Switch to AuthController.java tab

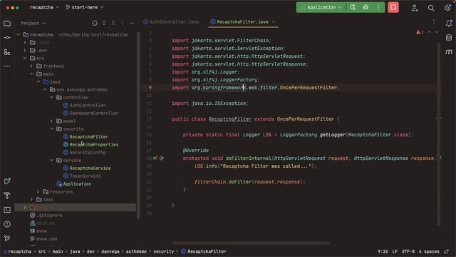(171, 22)
